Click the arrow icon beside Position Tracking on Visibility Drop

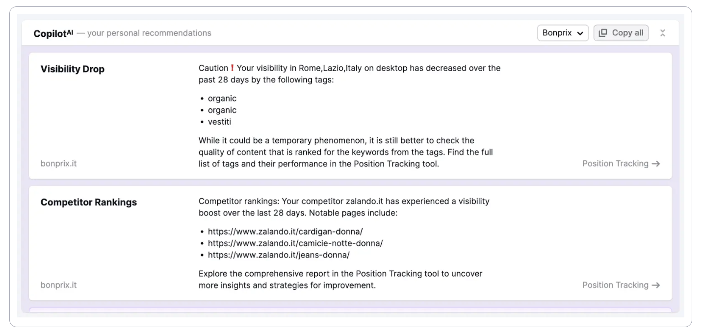pos(657,163)
